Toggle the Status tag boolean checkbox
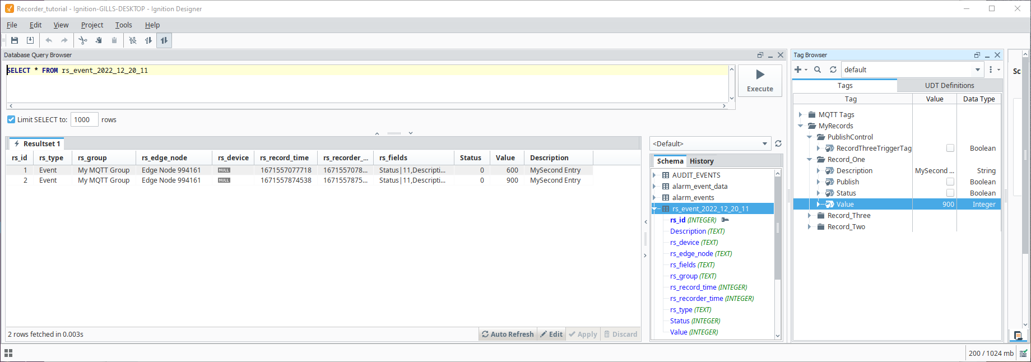Viewport: 1031px width, 362px height. 950,193
